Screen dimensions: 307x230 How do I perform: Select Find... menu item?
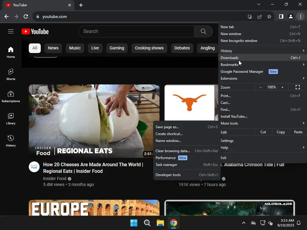point(262,110)
